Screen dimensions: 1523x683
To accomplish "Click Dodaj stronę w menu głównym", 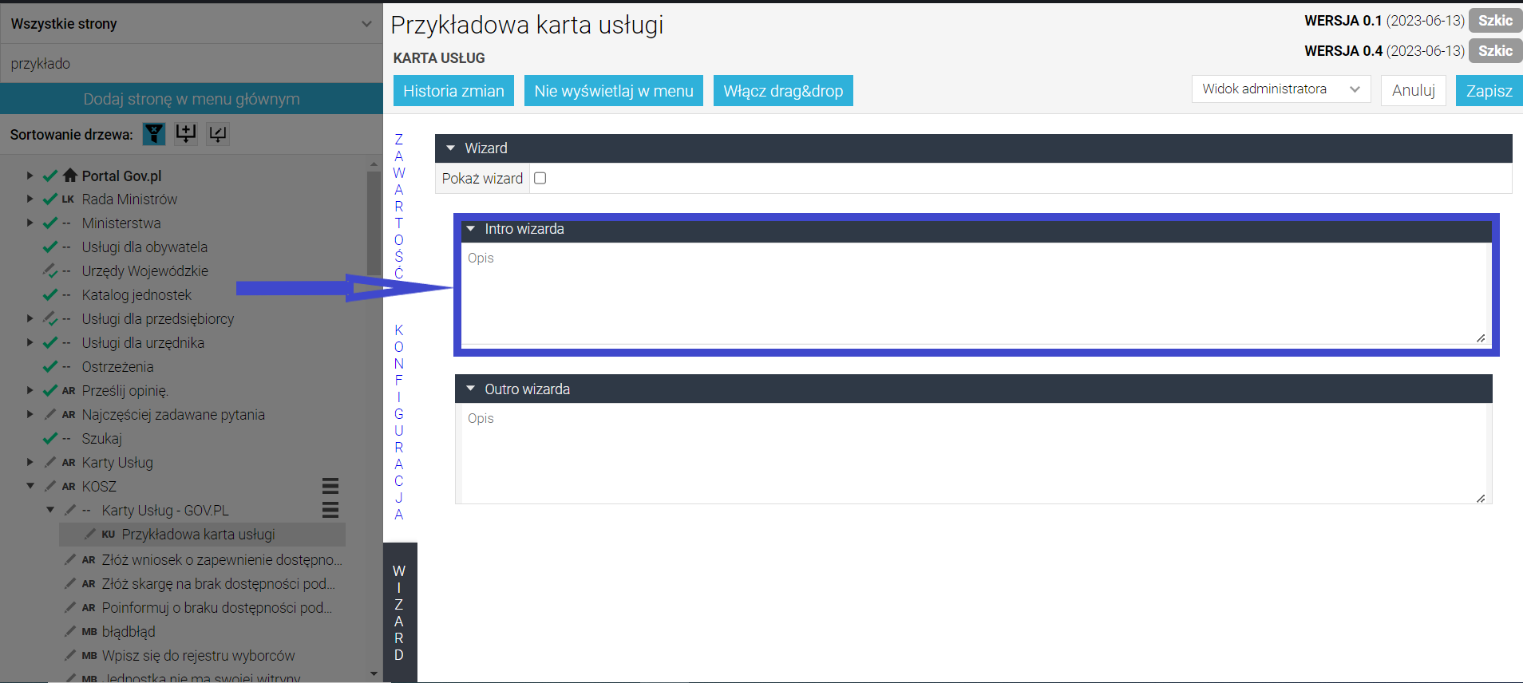I will coord(192,99).
